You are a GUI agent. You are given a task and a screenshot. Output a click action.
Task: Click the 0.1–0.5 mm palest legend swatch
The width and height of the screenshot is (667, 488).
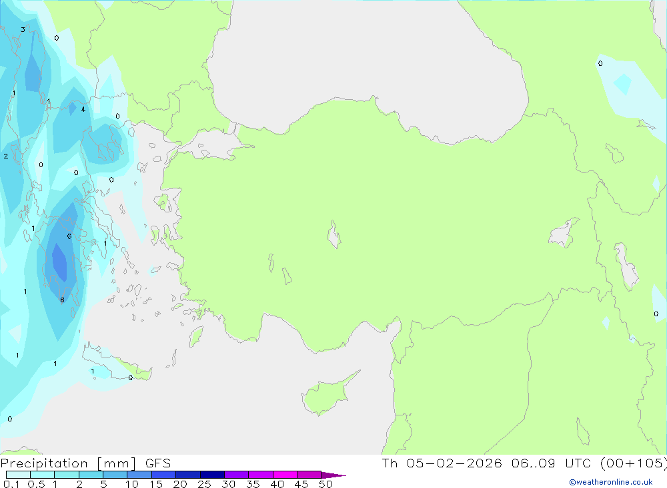point(18,475)
